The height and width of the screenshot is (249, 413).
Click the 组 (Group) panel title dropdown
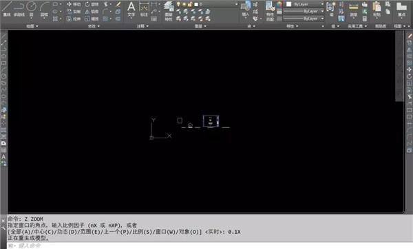(x=335, y=26)
